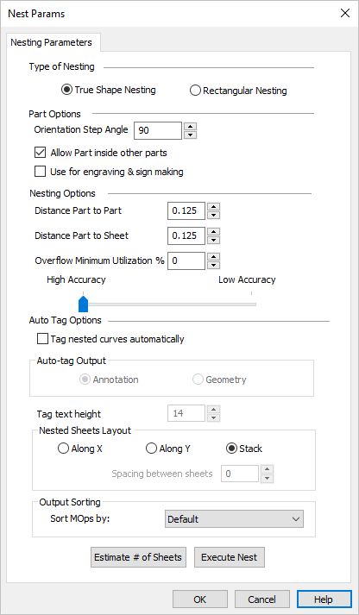Click the Orientation Step Angle field

(x=158, y=130)
